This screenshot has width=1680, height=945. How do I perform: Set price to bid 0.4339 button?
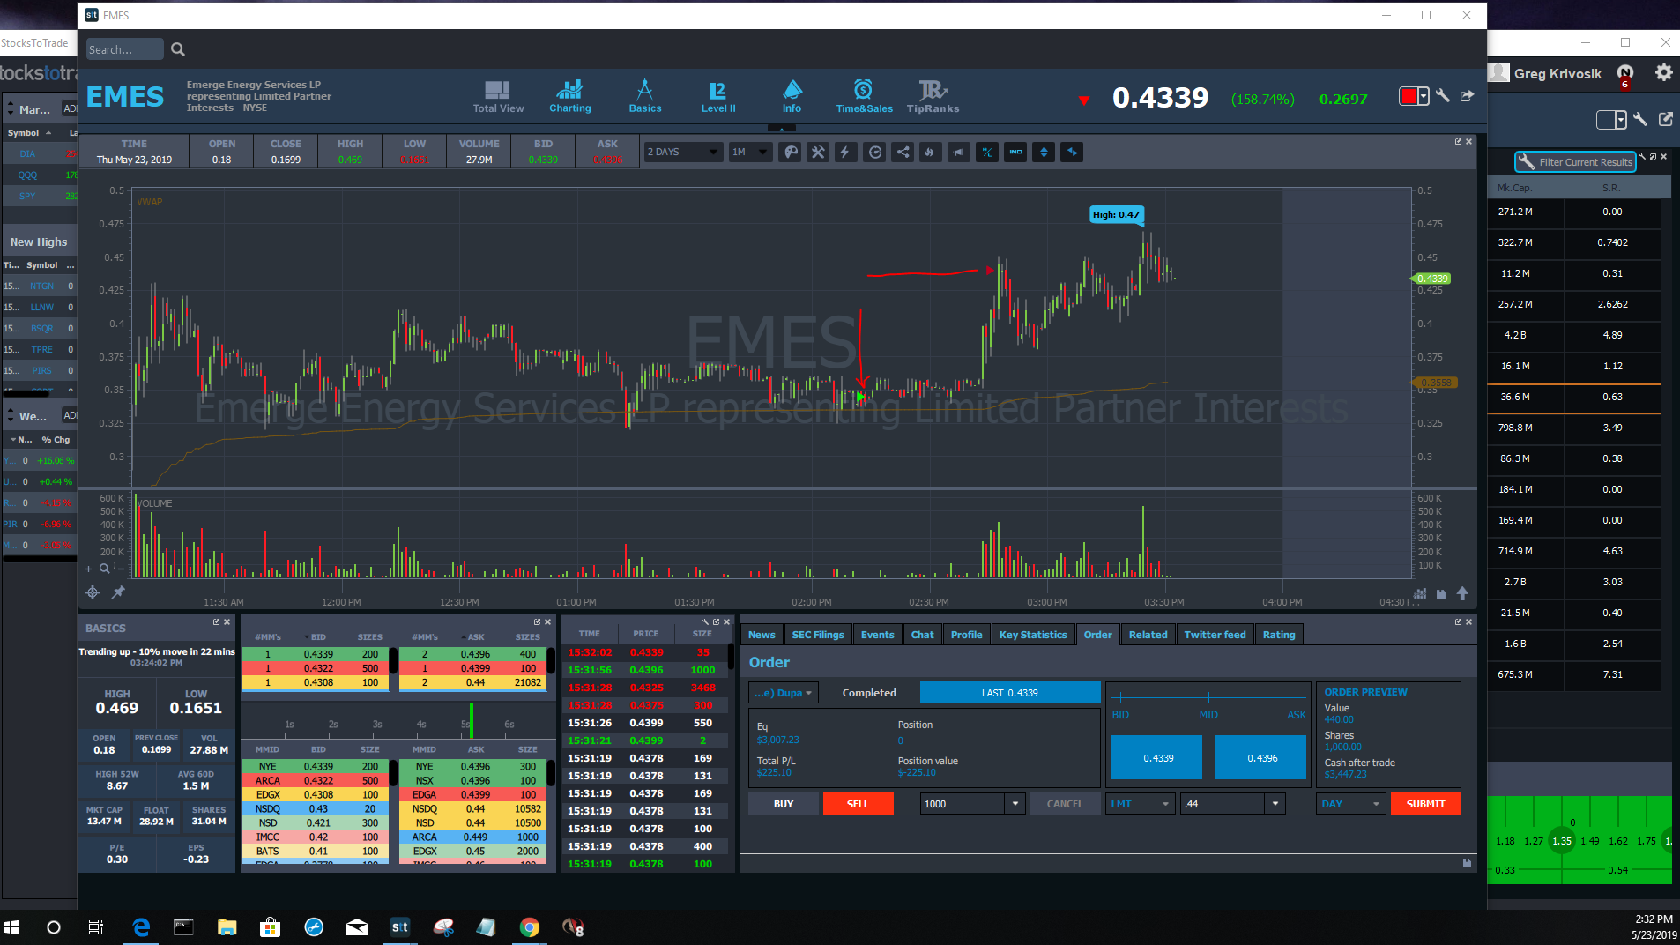[1156, 758]
